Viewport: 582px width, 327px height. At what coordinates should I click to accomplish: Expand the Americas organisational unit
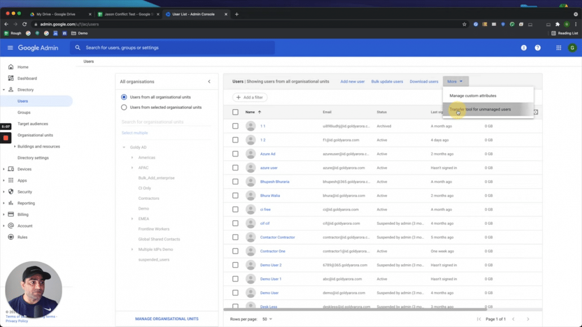(132, 158)
